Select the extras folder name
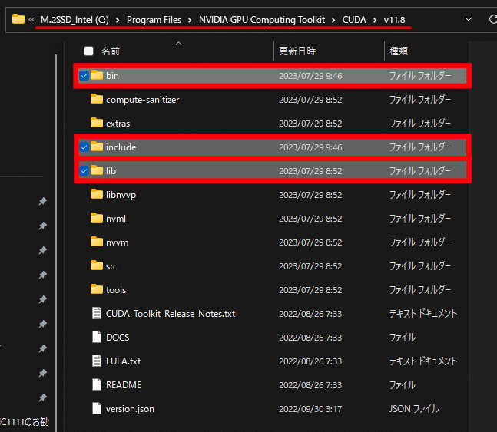 pyautogui.click(x=118, y=124)
